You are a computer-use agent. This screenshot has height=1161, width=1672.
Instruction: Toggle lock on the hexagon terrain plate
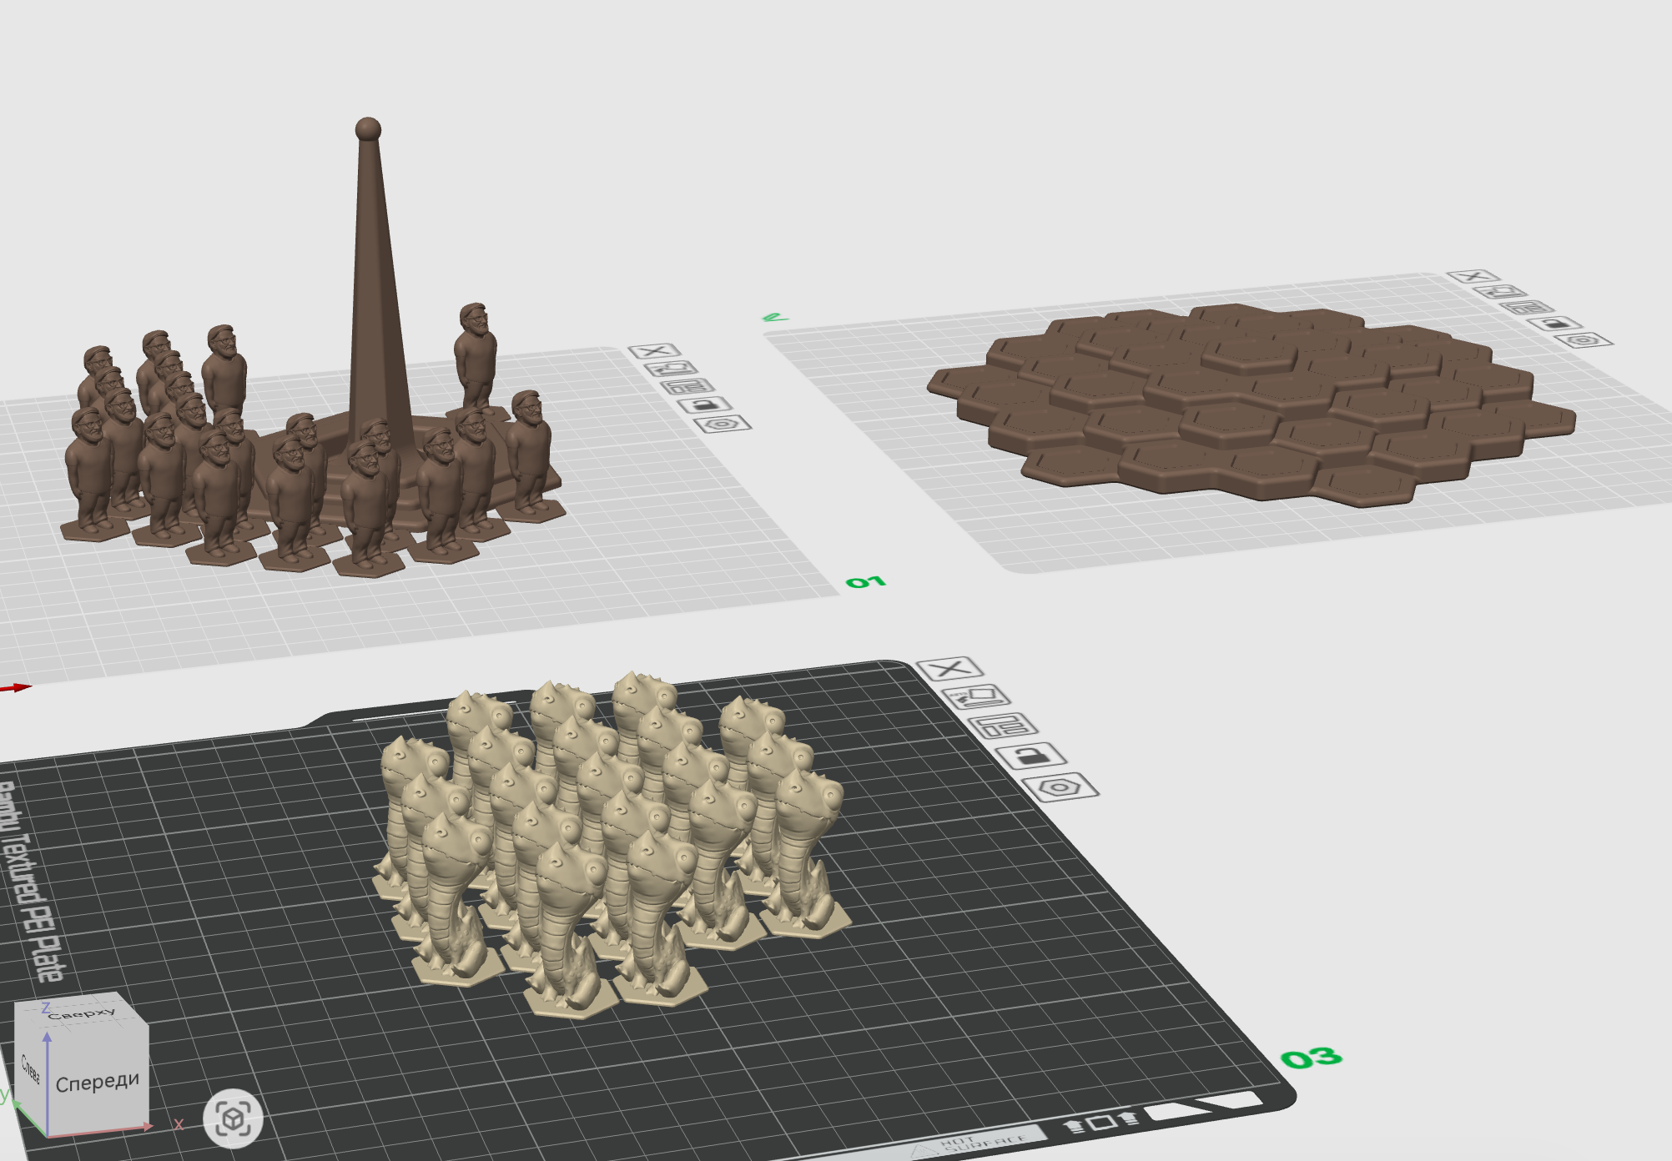point(1554,324)
